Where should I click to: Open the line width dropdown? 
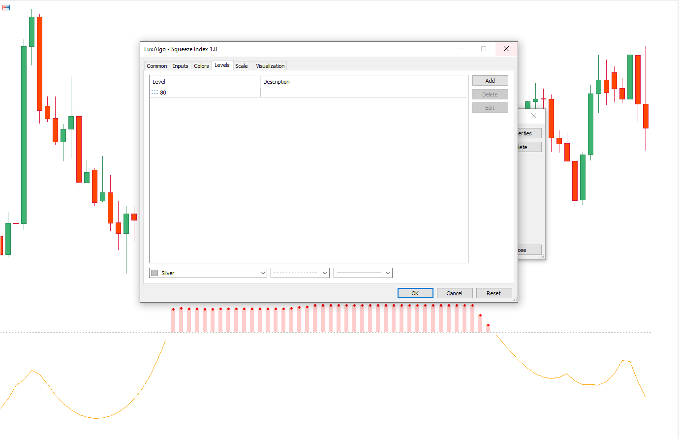(363, 273)
